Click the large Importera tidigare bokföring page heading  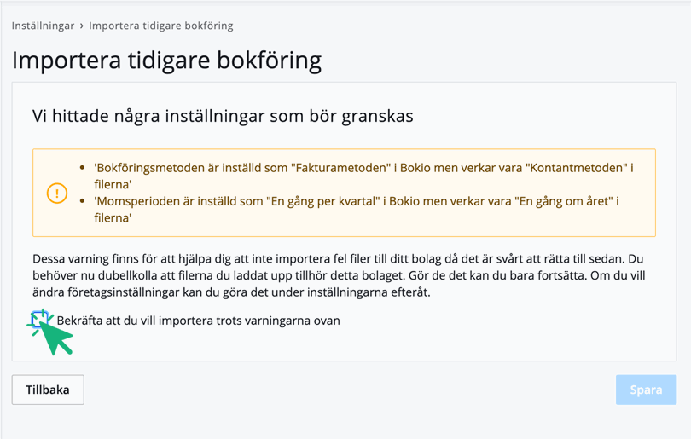point(166,61)
